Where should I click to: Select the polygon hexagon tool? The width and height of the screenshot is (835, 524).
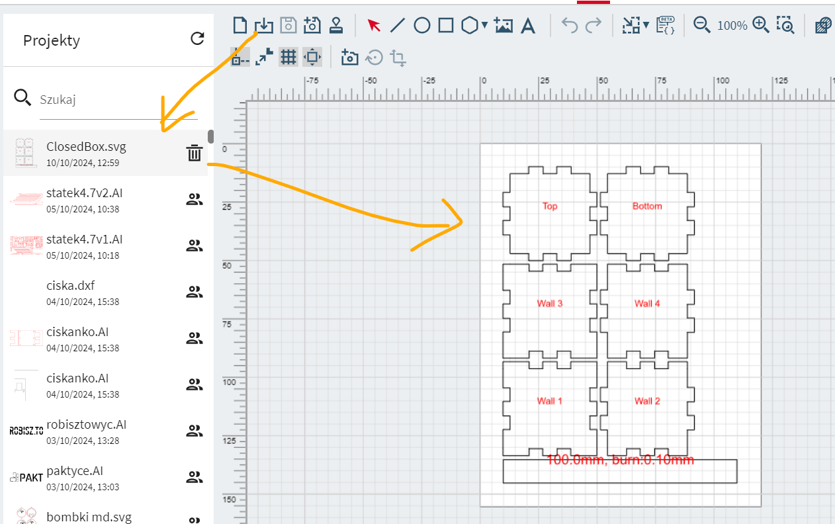tap(470, 25)
